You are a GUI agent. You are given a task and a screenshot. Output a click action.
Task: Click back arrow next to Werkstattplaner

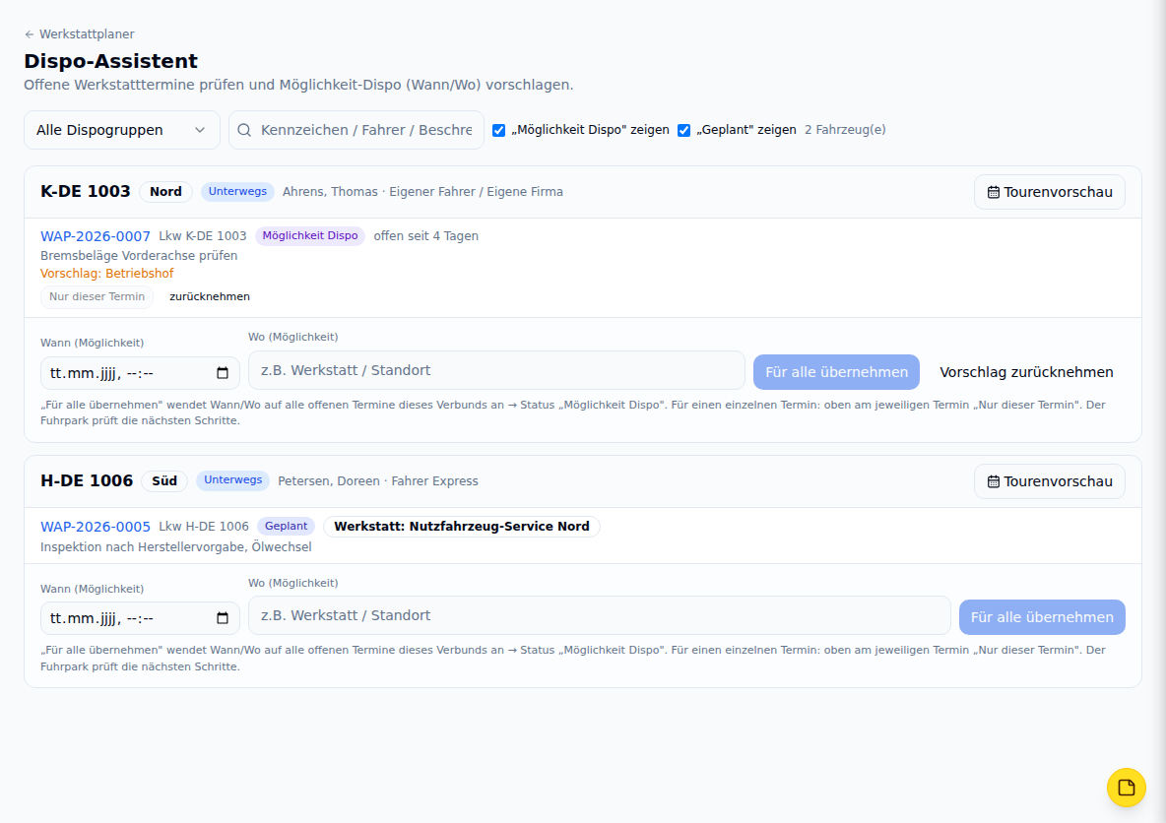[x=29, y=34]
